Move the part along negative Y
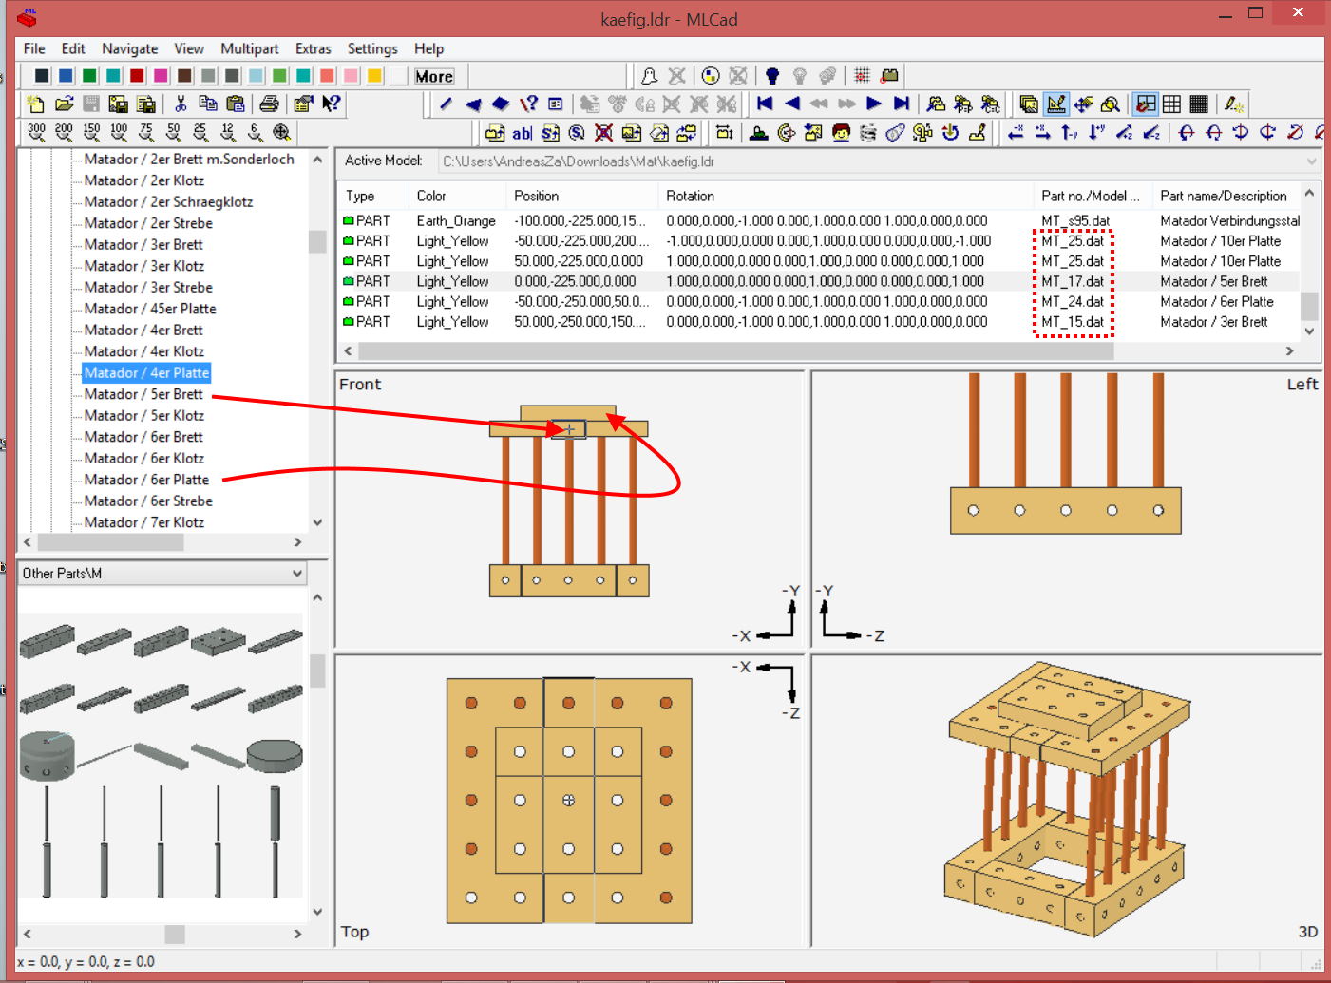The image size is (1331, 983). pos(1070,132)
